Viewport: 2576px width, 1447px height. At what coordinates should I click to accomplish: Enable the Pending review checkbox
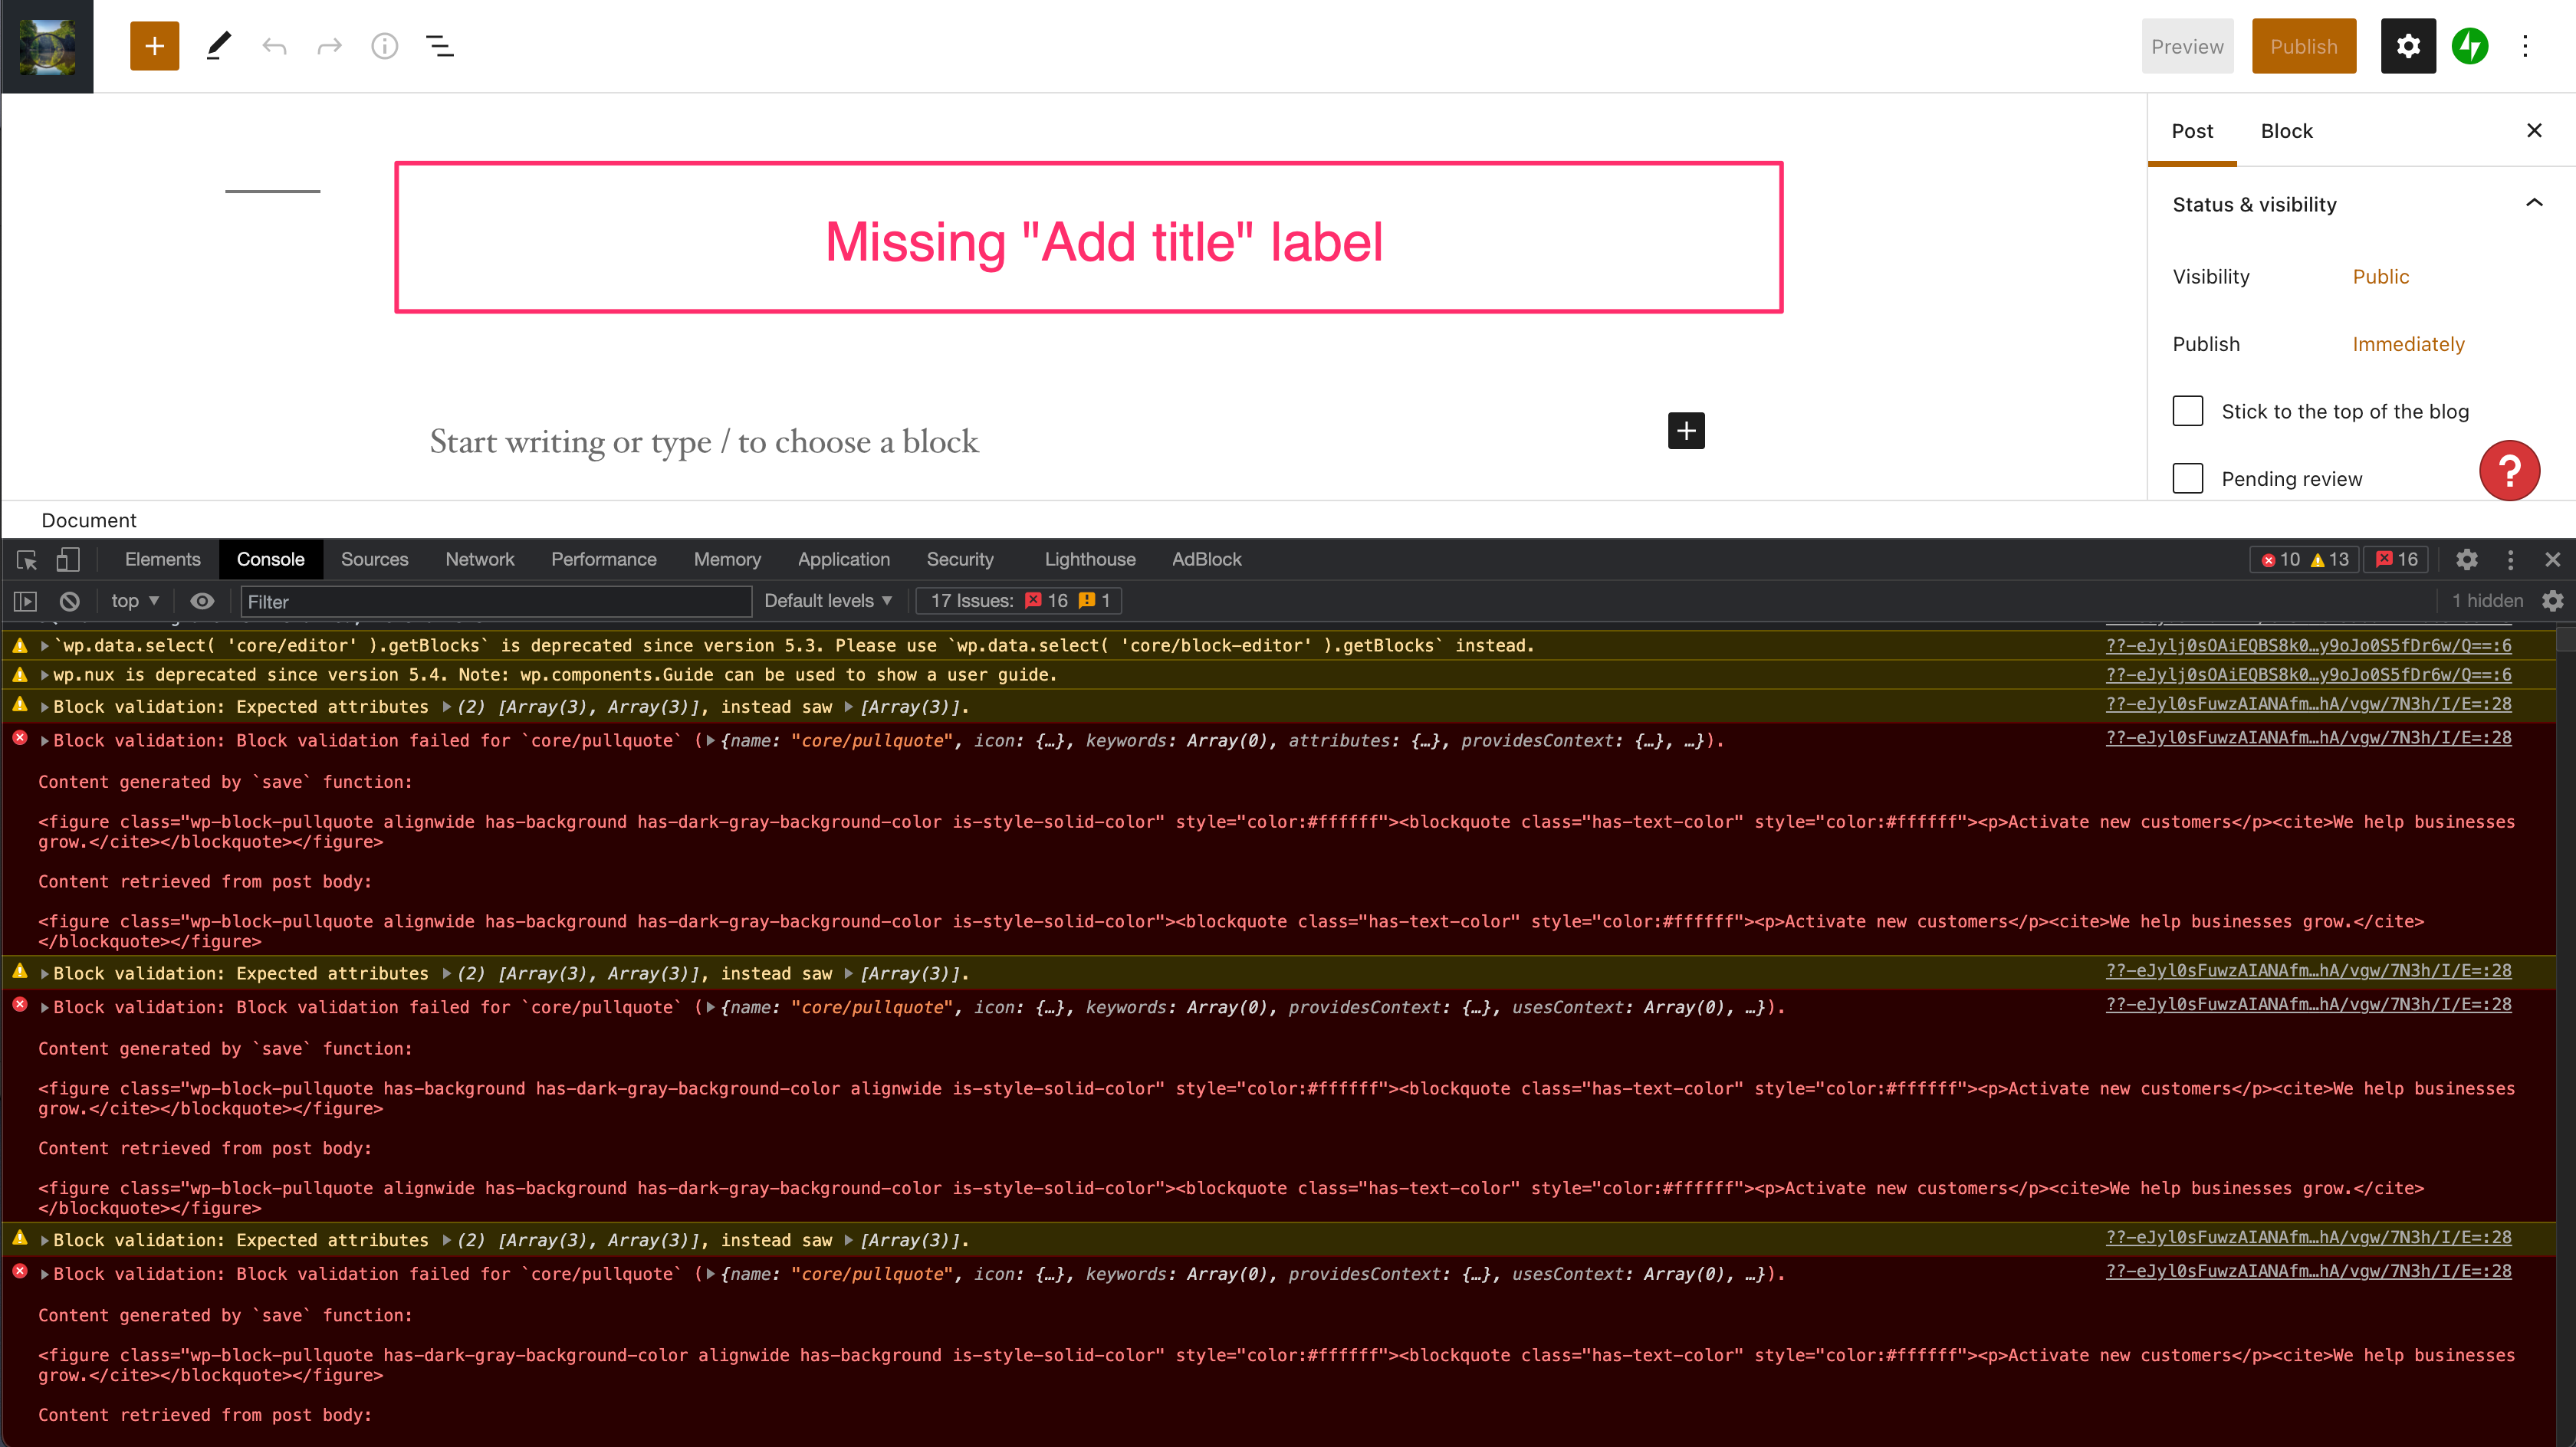point(2189,477)
